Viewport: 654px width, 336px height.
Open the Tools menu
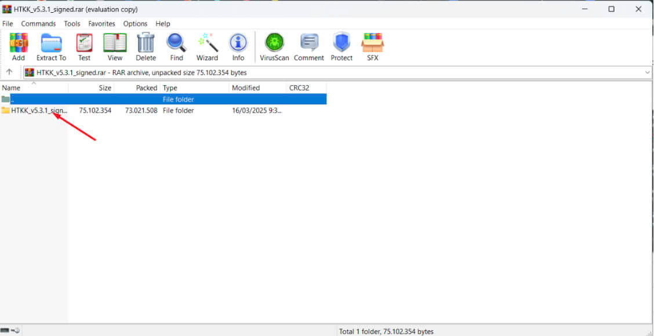click(72, 24)
